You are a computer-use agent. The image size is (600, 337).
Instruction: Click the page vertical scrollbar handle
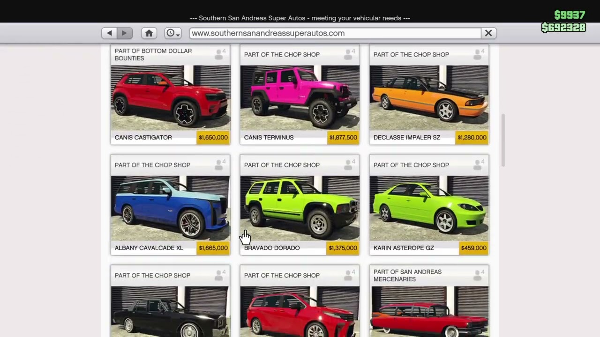pos(503,140)
